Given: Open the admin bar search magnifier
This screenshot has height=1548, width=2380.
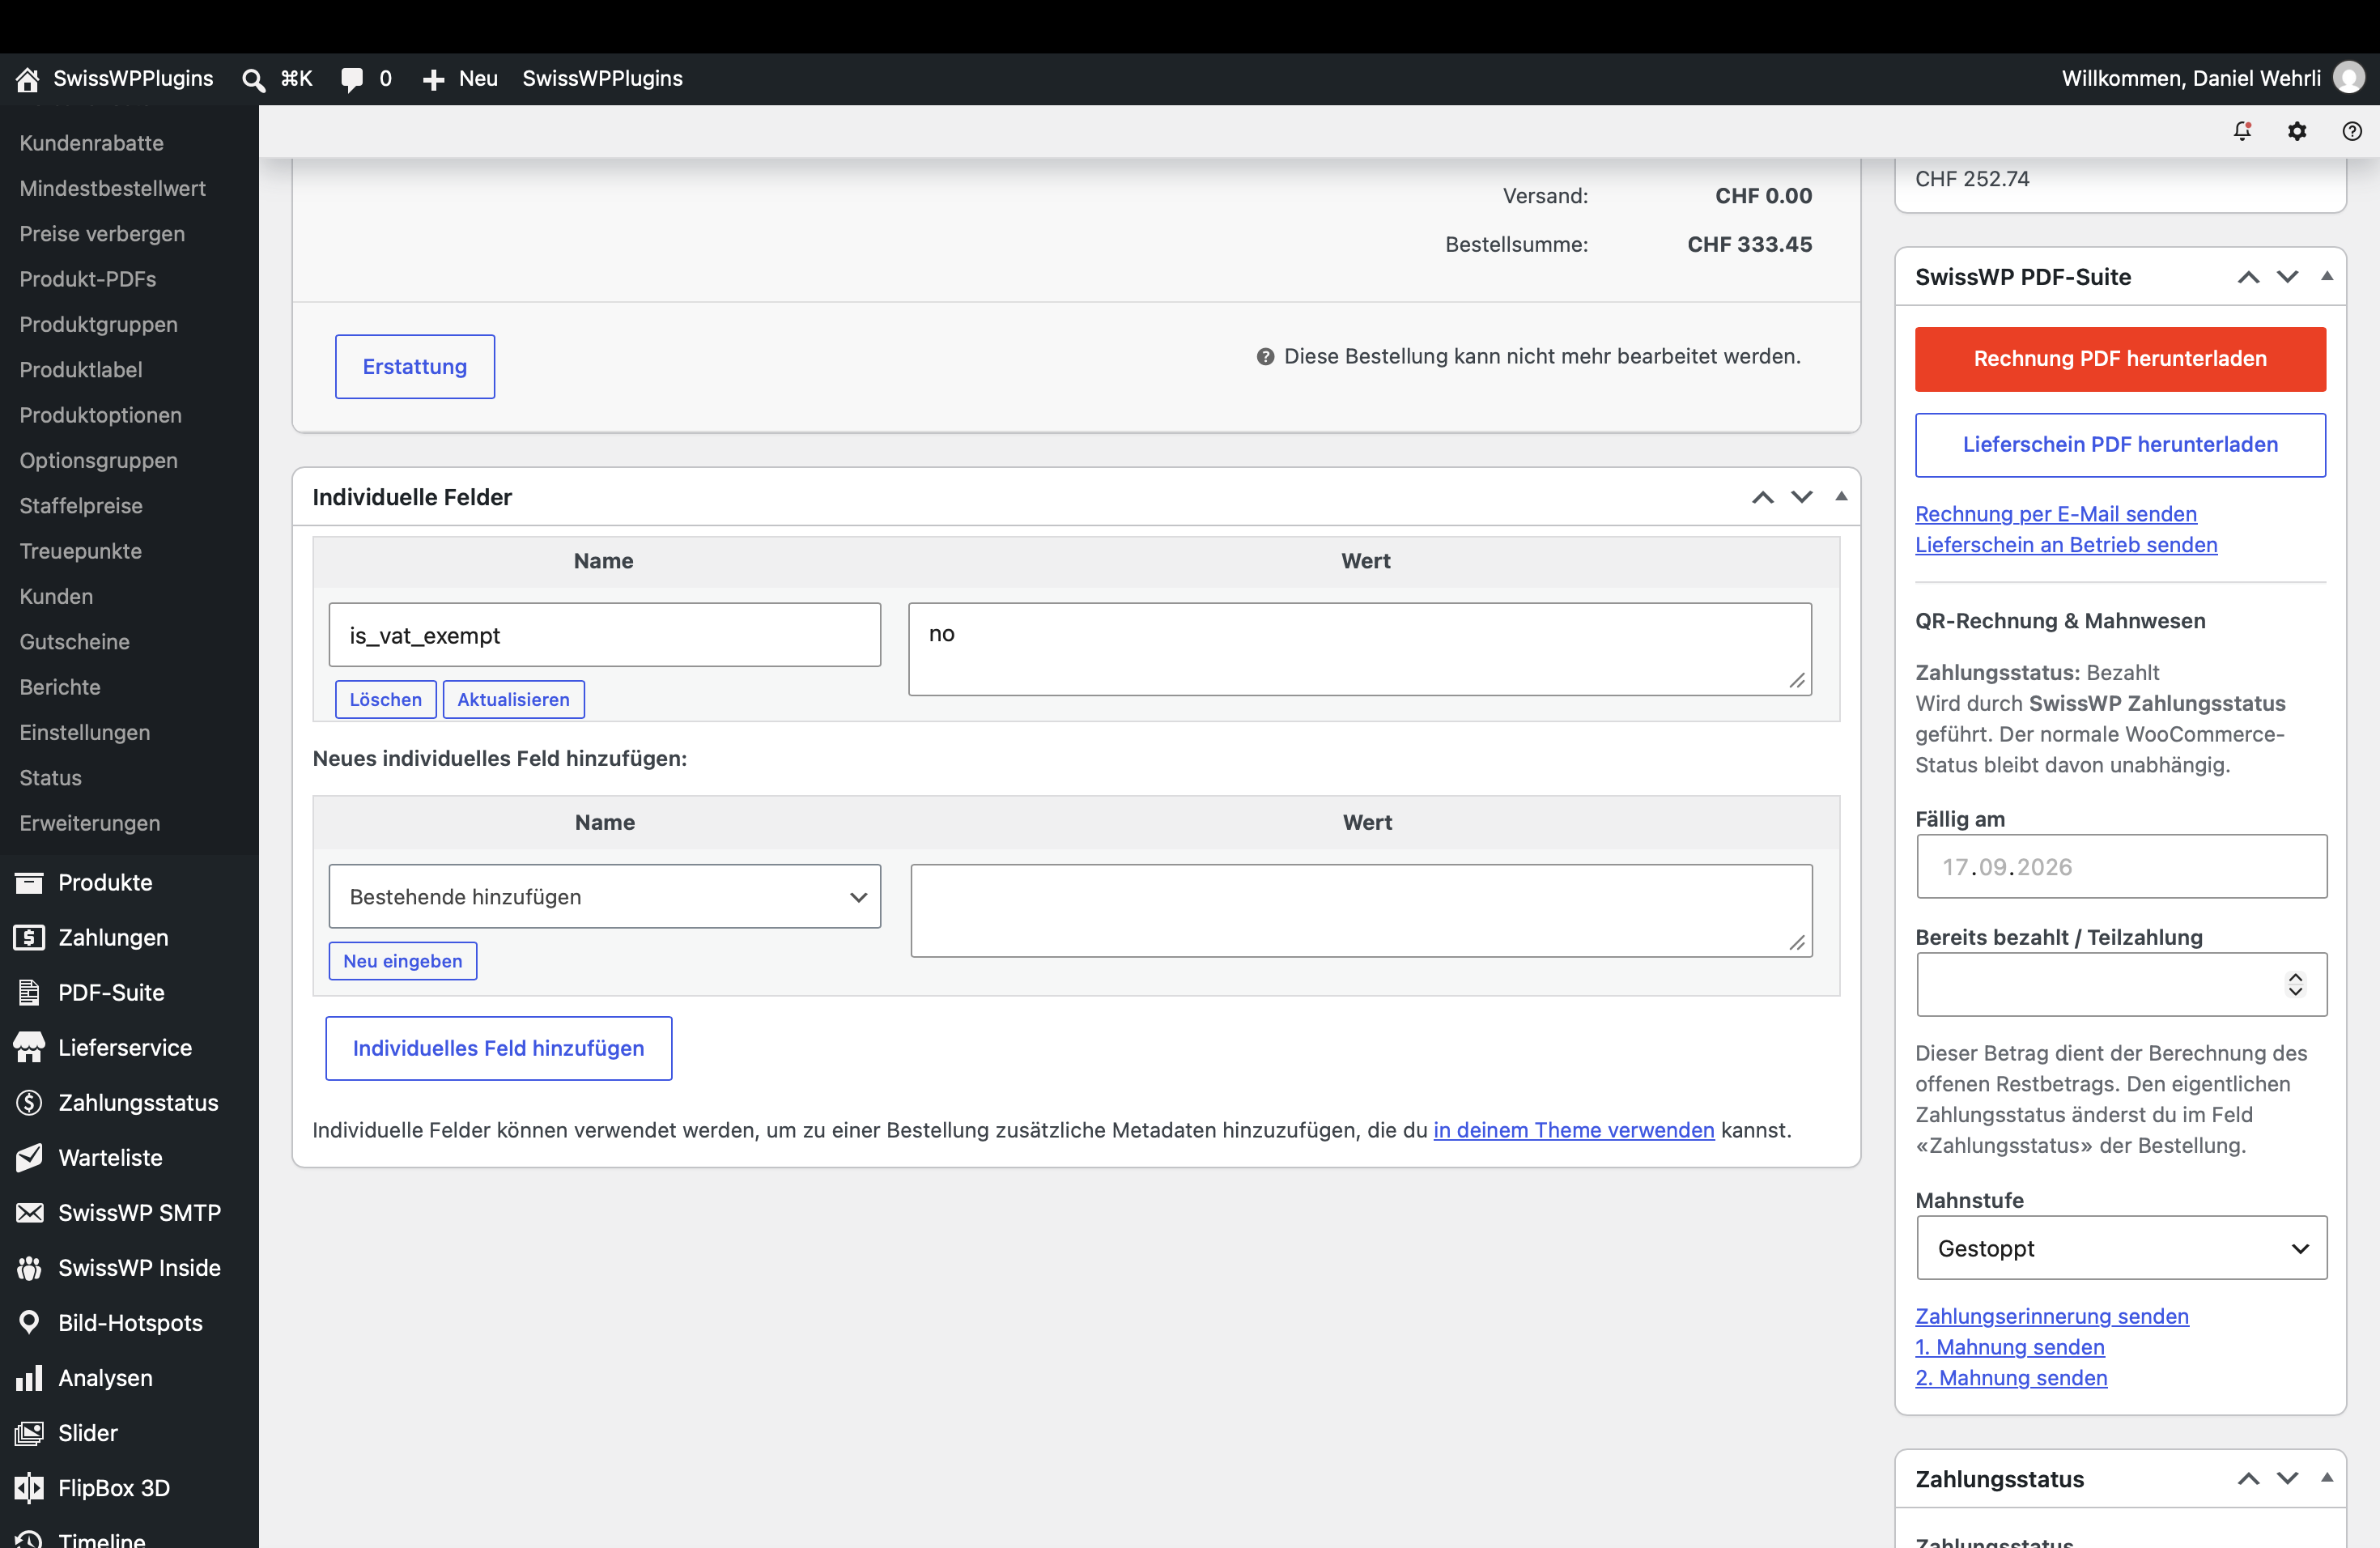Looking at the screenshot, I should click(x=253, y=79).
